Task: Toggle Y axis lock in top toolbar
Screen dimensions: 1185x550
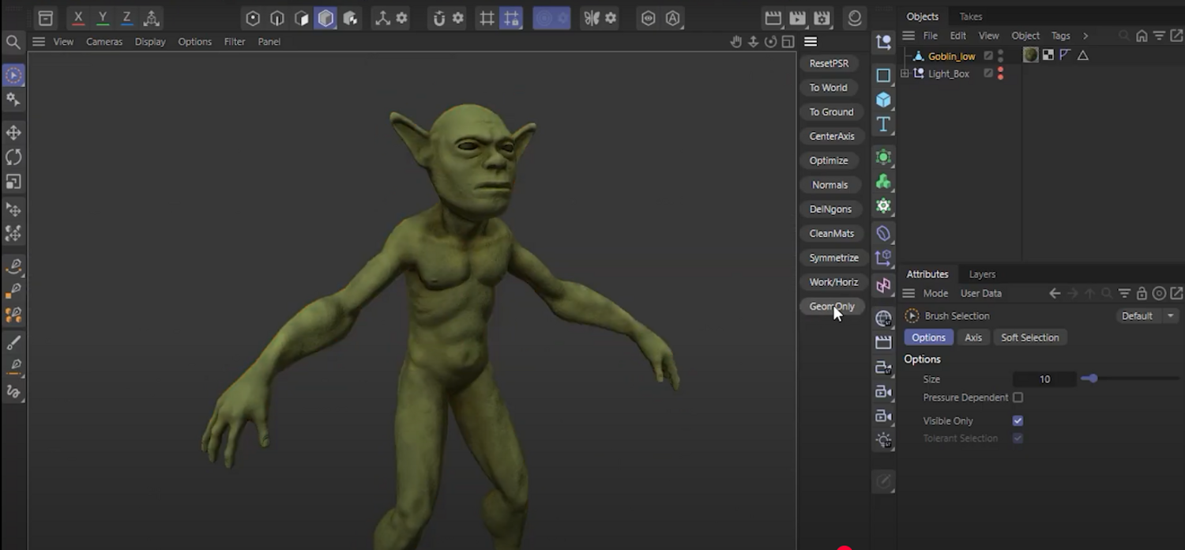Action: pos(102,17)
